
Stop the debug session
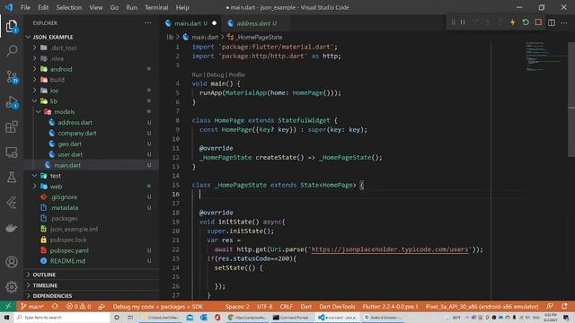[538, 22]
